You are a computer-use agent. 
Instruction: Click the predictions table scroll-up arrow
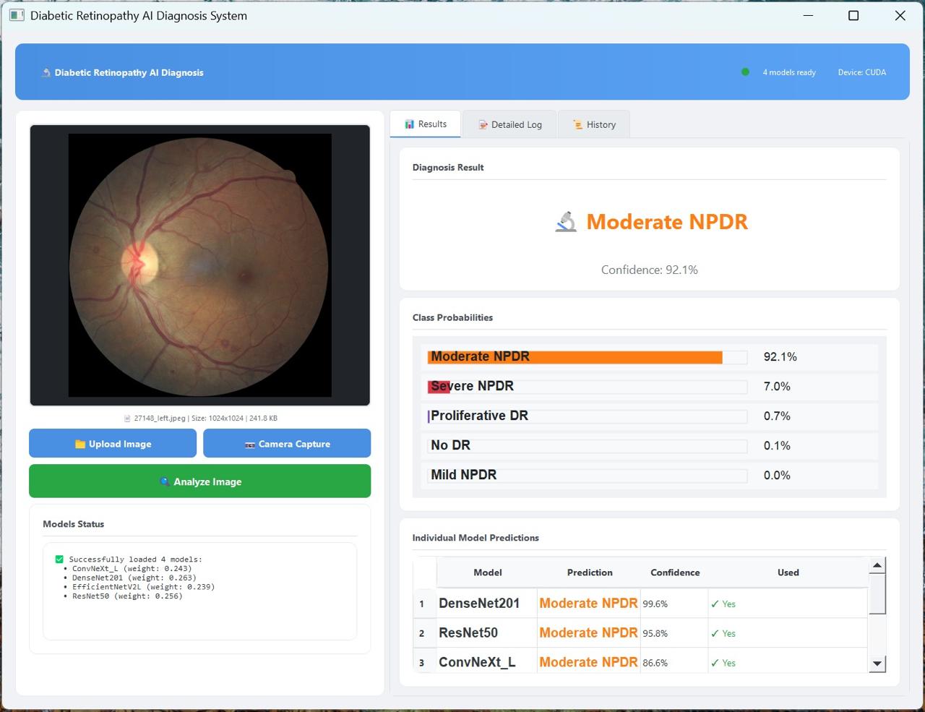click(877, 565)
